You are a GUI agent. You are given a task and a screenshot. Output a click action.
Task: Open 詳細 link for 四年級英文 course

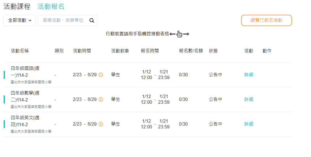click(x=249, y=124)
